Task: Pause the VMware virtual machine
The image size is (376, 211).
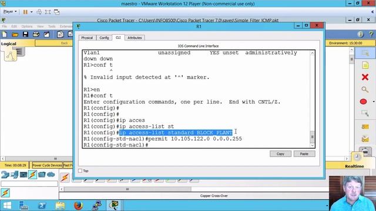Action: 25,12
